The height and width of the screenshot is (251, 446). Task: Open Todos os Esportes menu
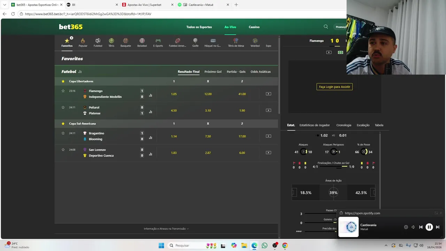tap(199, 27)
